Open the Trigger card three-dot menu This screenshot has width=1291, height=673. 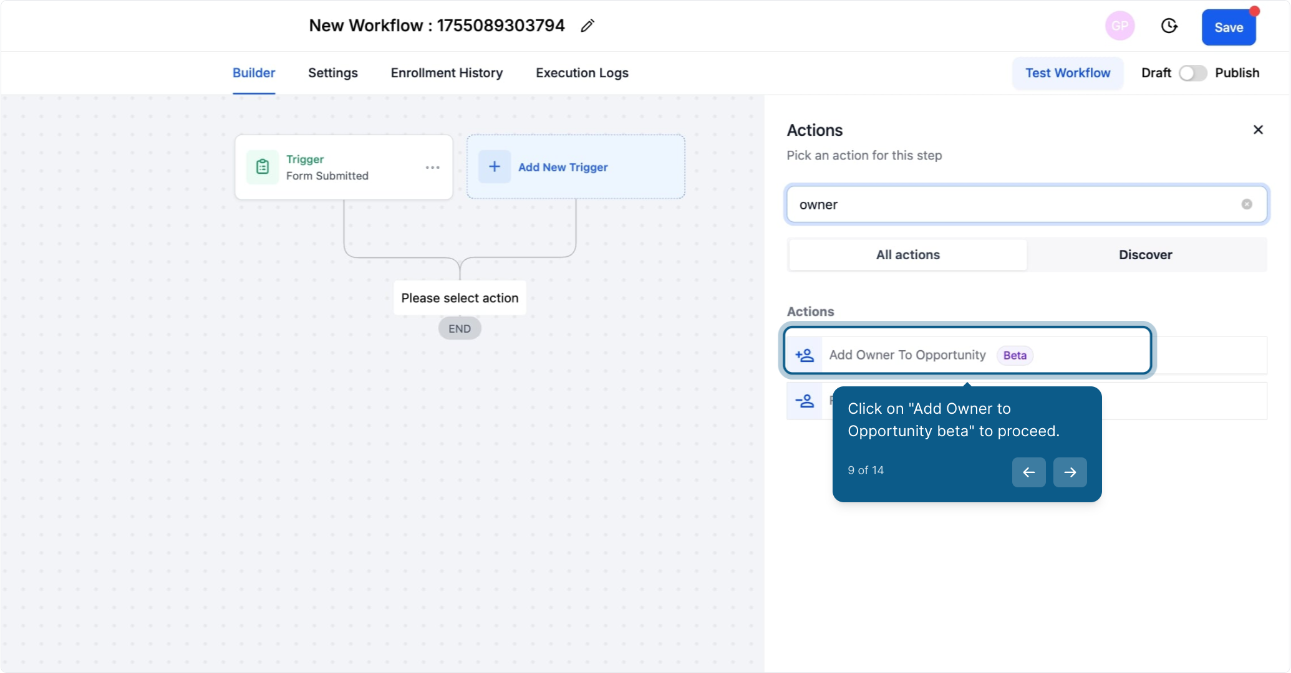click(432, 168)
